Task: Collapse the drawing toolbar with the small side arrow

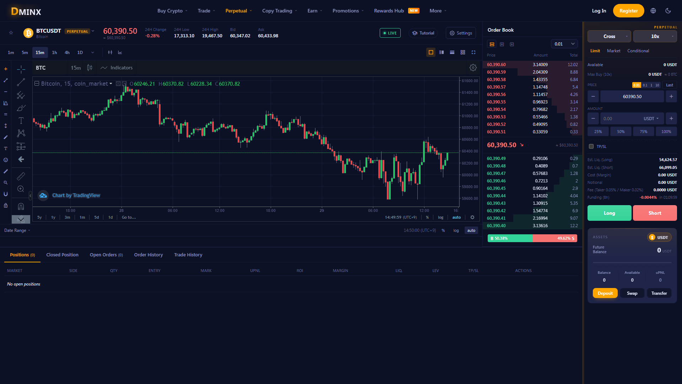Action: (30, 196)
